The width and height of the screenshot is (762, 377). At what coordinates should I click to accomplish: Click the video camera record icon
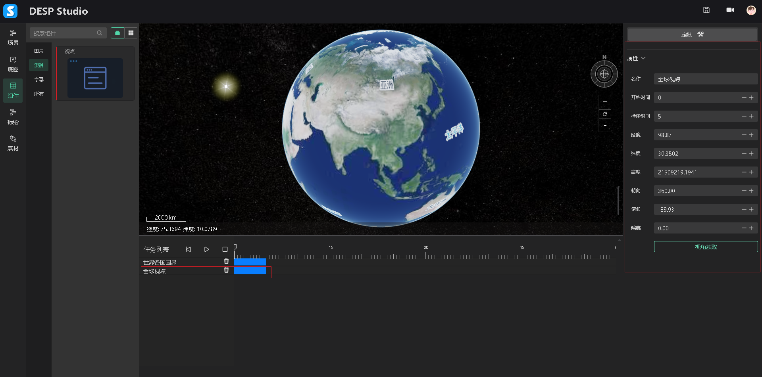click(x=730, y=10)
